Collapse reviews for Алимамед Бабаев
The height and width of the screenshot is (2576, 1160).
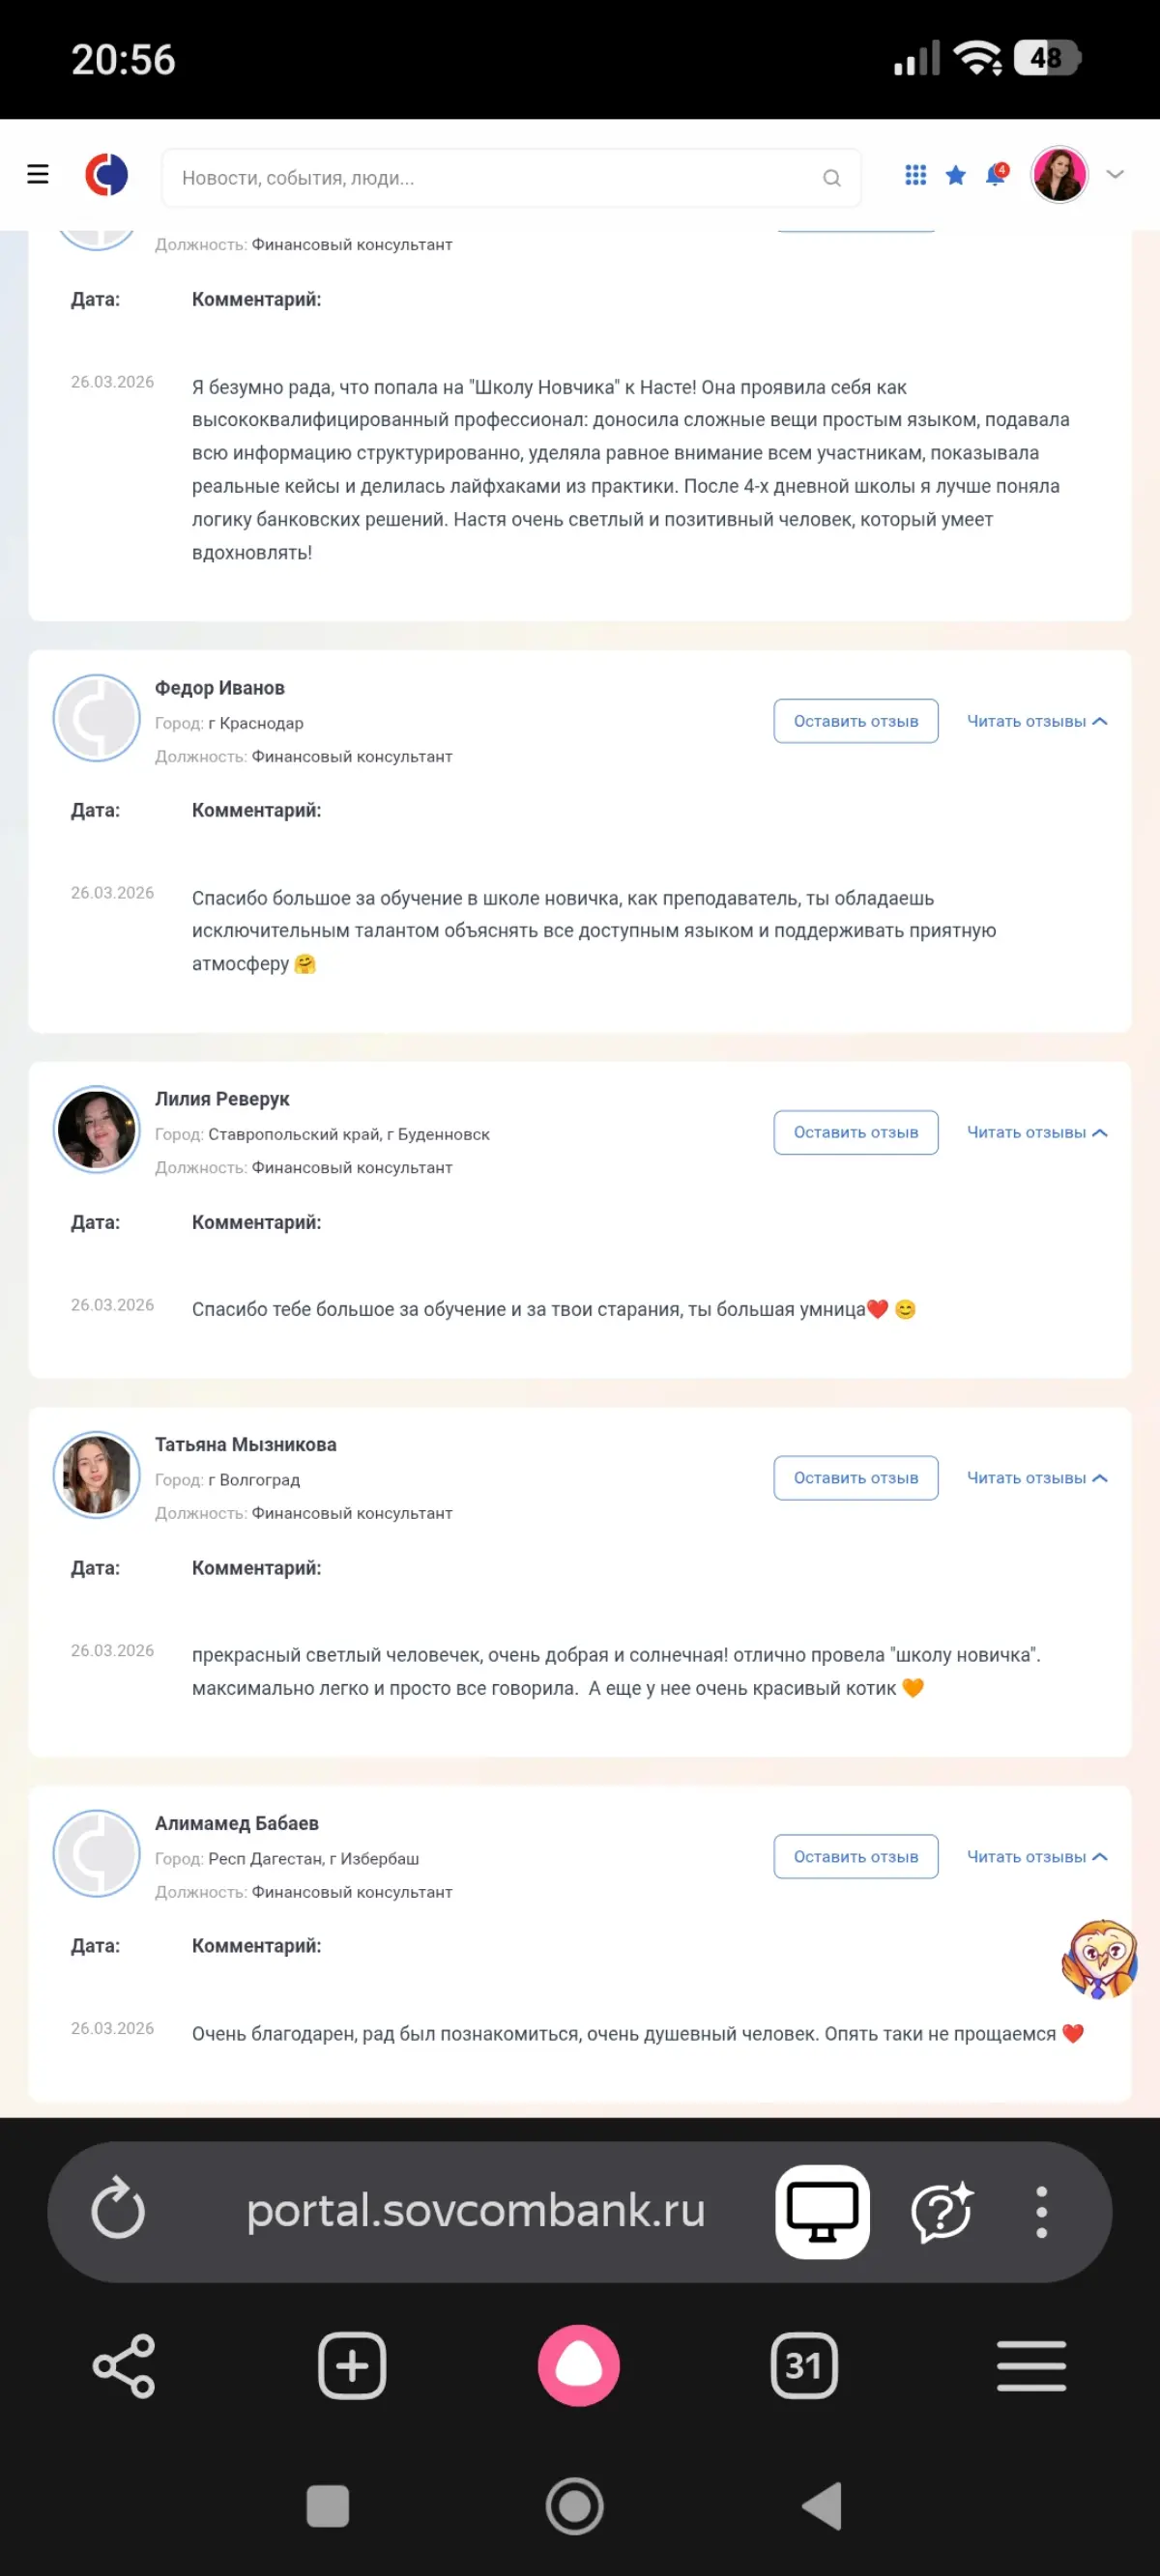[1036, 1856]
